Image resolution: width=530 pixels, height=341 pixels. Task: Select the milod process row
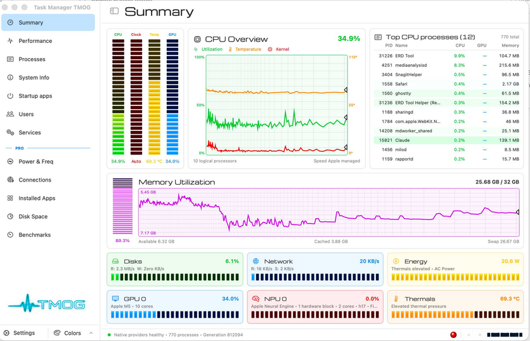coord(447,150)
